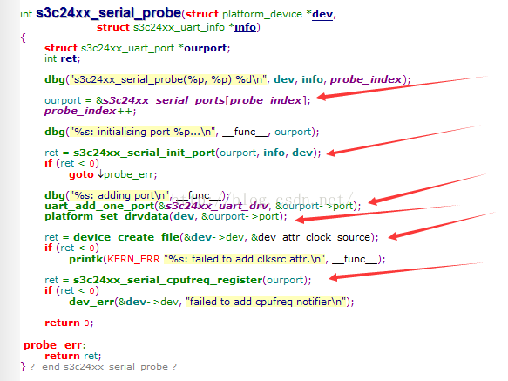The height and width of the screenshot is (381, 508).
Task: Click s3c24xx_serial_ports array identifier
Action: [164, 100]
